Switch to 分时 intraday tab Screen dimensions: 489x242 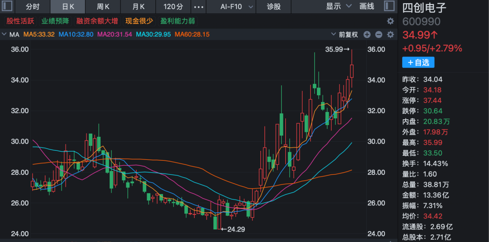point(32,7)
